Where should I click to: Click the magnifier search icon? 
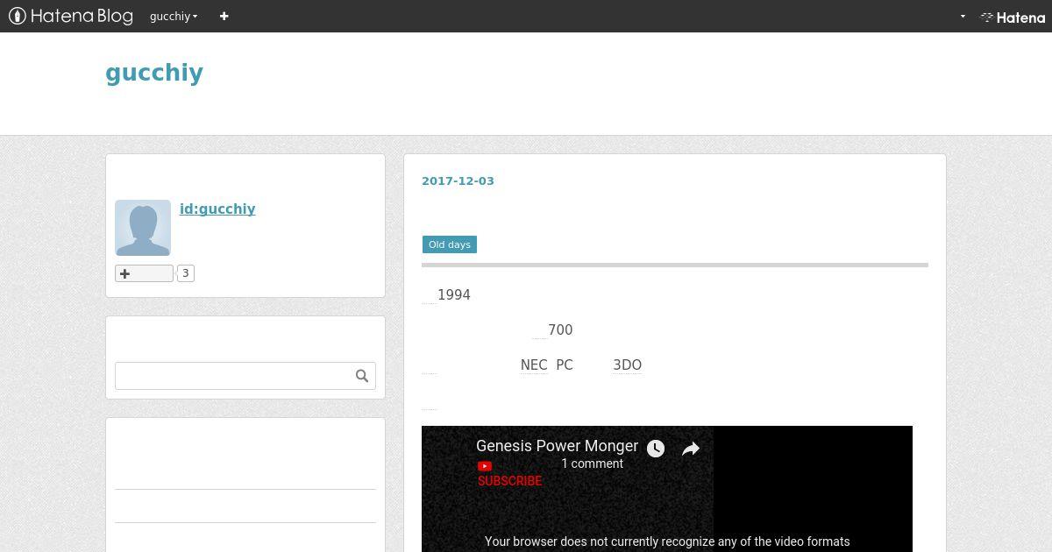pos(362,376)
